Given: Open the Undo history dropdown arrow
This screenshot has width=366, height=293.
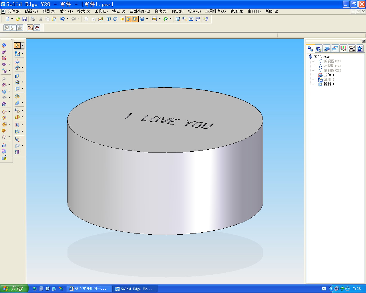Looking at the screenshot, I should click(x=67, y=19).
